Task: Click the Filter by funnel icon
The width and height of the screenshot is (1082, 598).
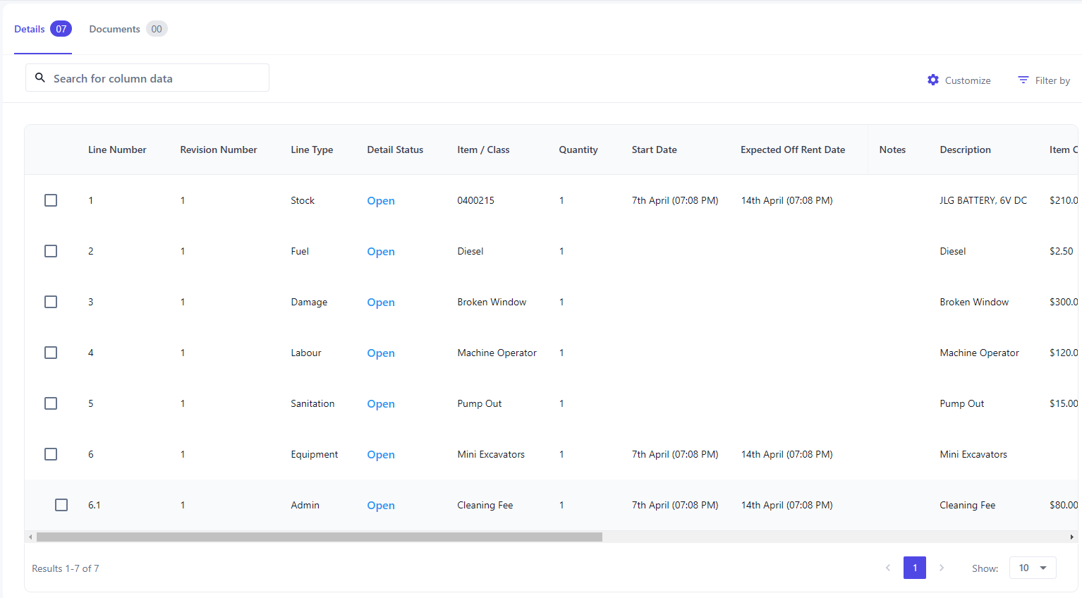Action: [1023, 80]
